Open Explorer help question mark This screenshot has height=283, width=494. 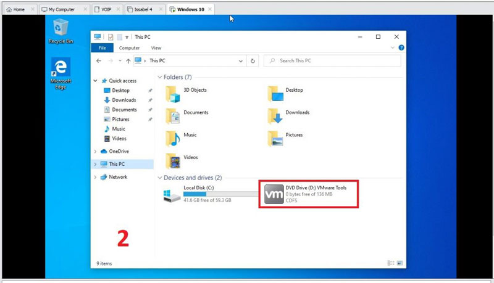pos(401,47)
